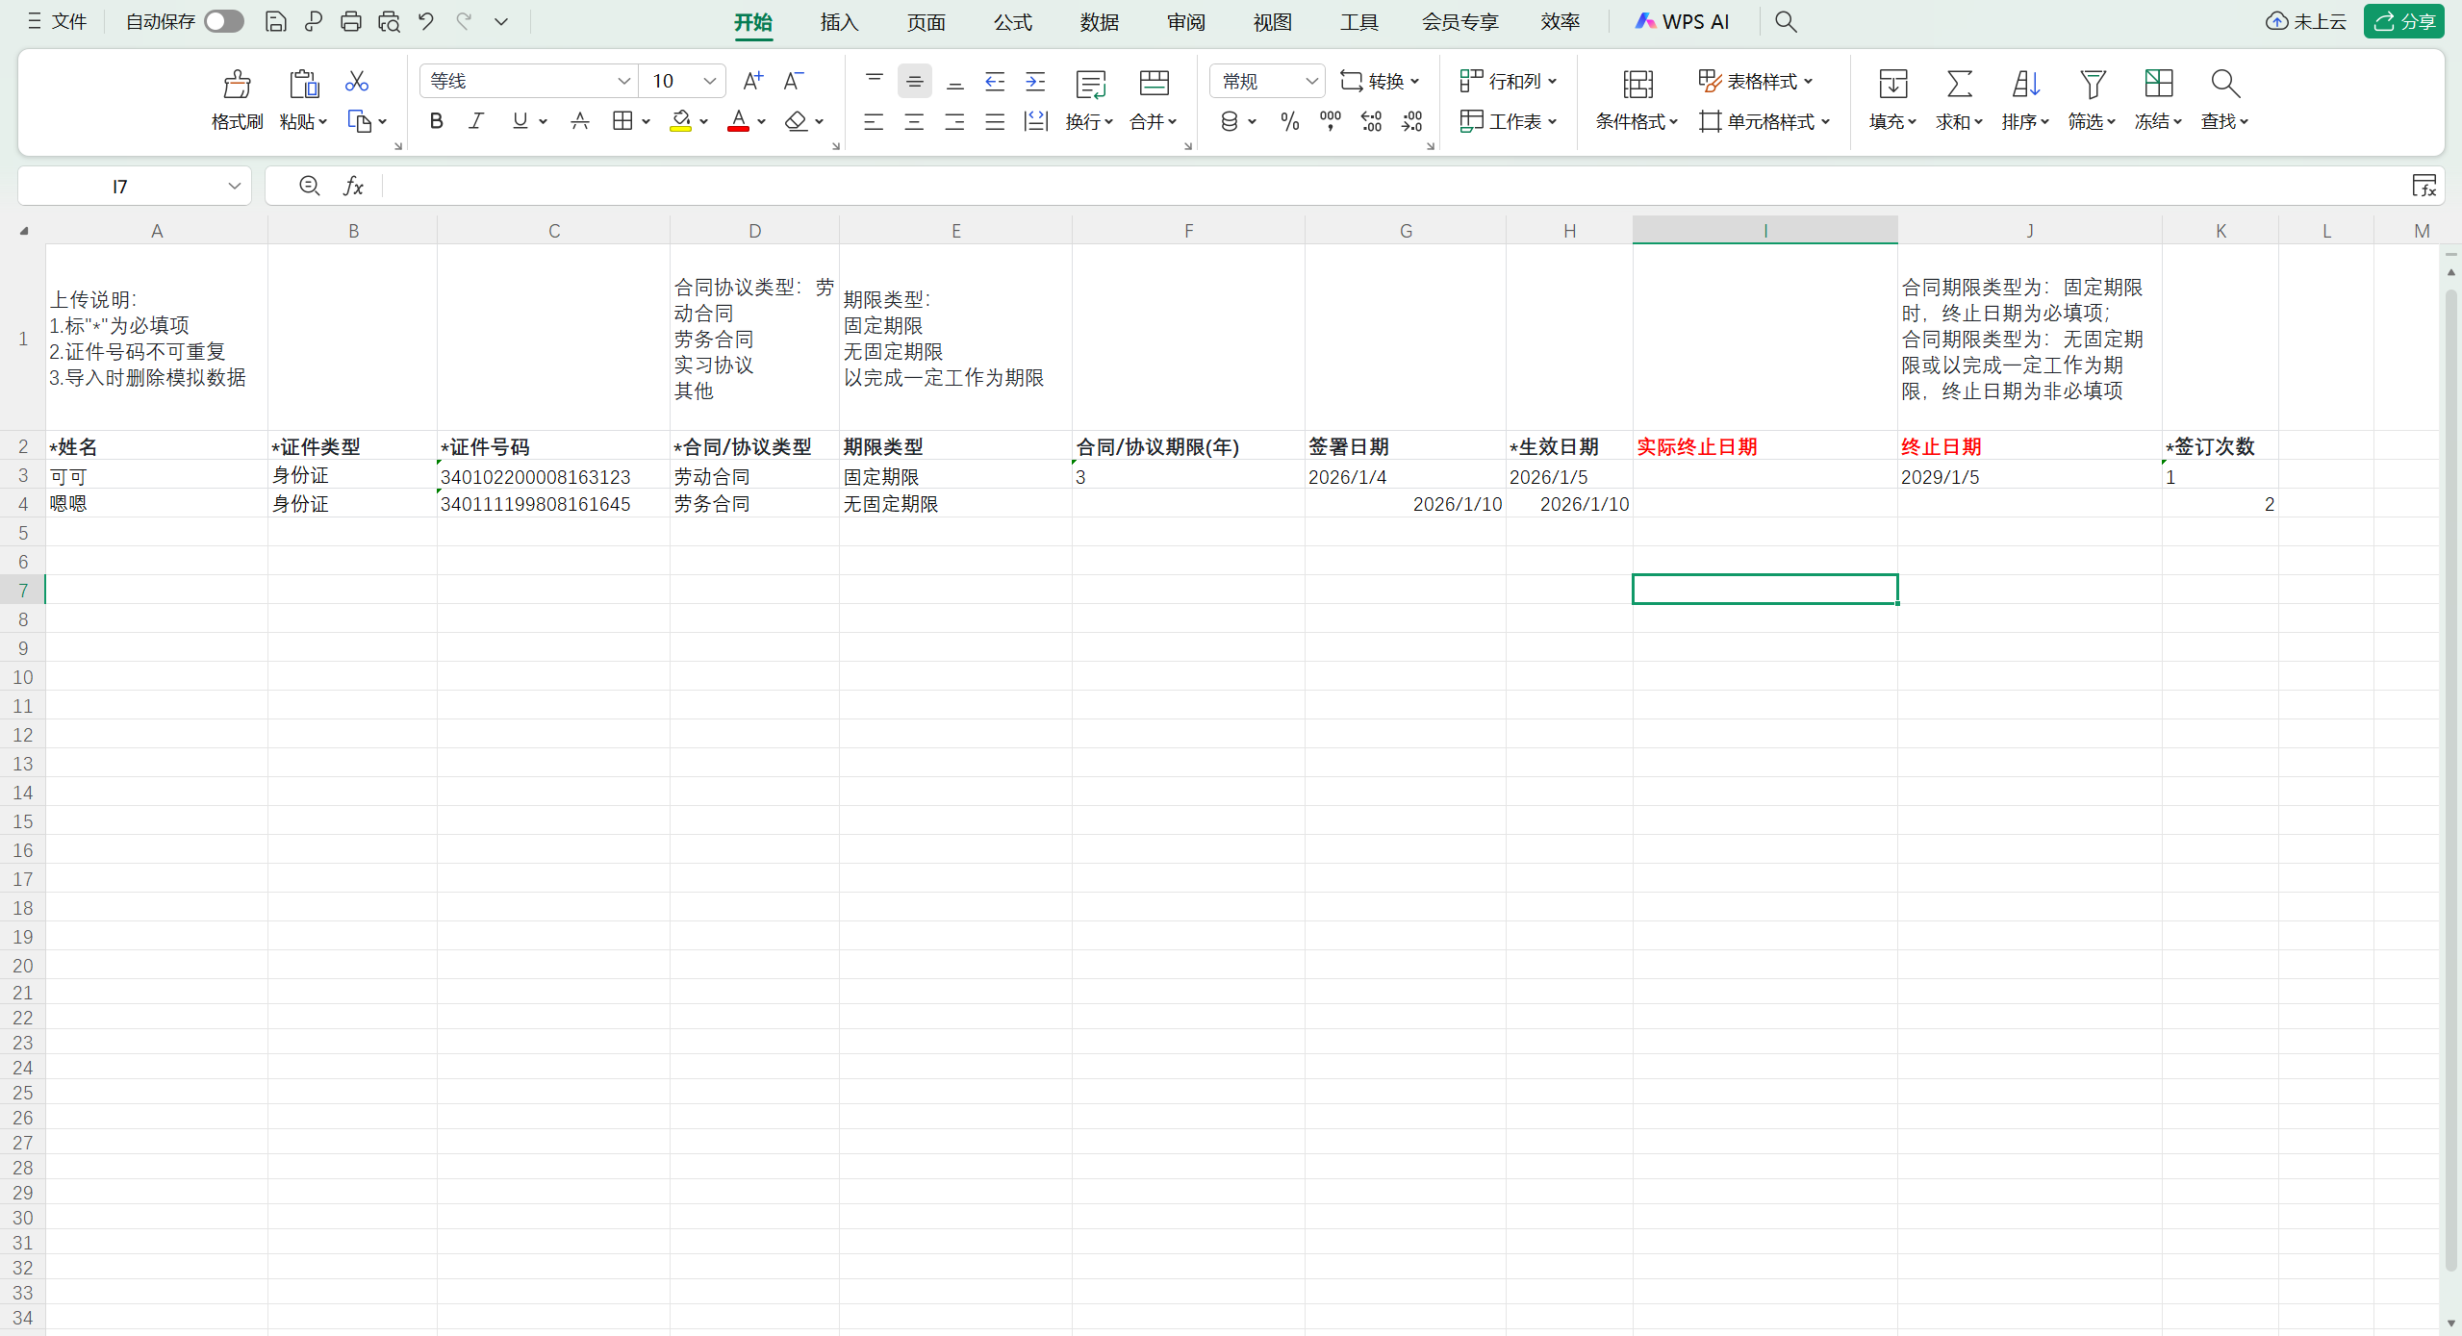Click the Share (分享) button
Viewport: 2462px width, 1336px height.
2403,21
